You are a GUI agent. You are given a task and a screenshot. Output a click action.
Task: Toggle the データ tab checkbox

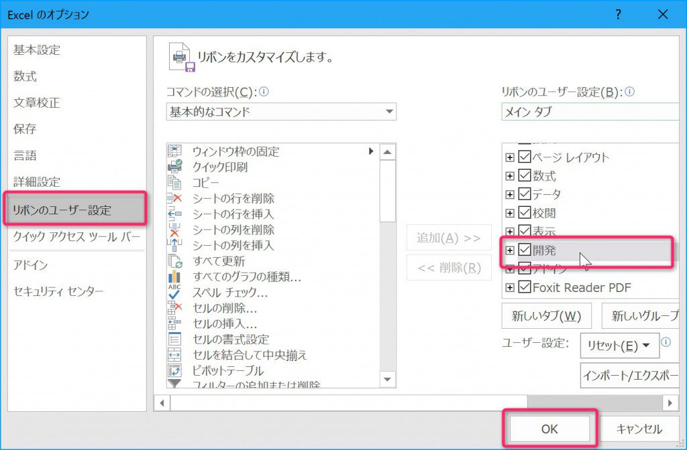(525, 194)
